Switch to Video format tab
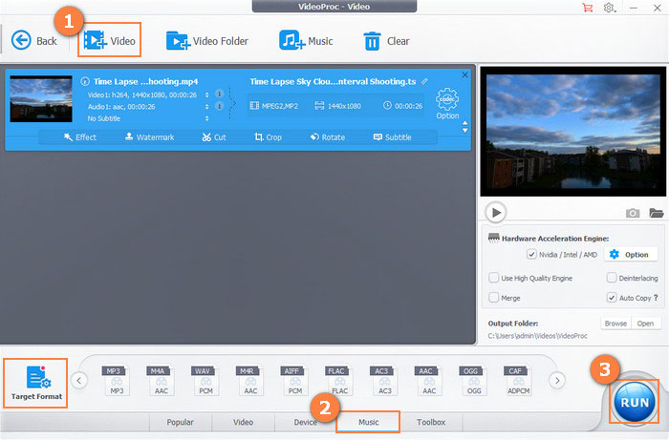 [x=243, y=422]
